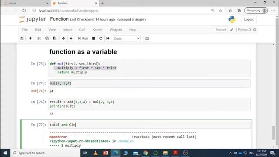Open Adobe Acrobat from the taskbar
Image resolution: width=279 pixels, height=157 pixels.
click(x=175, y=153)
